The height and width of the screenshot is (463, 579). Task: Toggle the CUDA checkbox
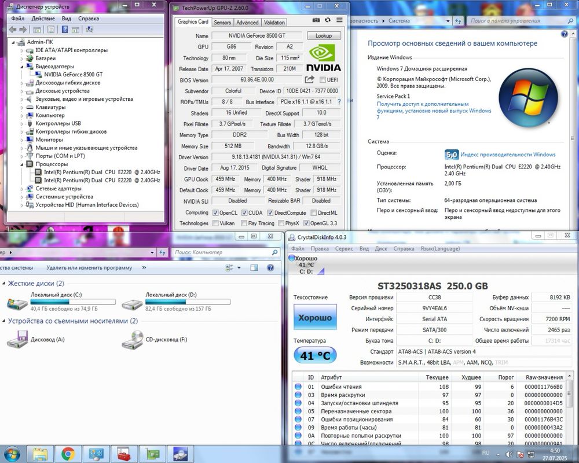coord(244,212)
